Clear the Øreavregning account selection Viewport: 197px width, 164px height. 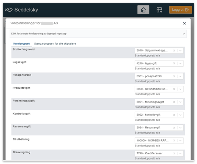[174, 154]
